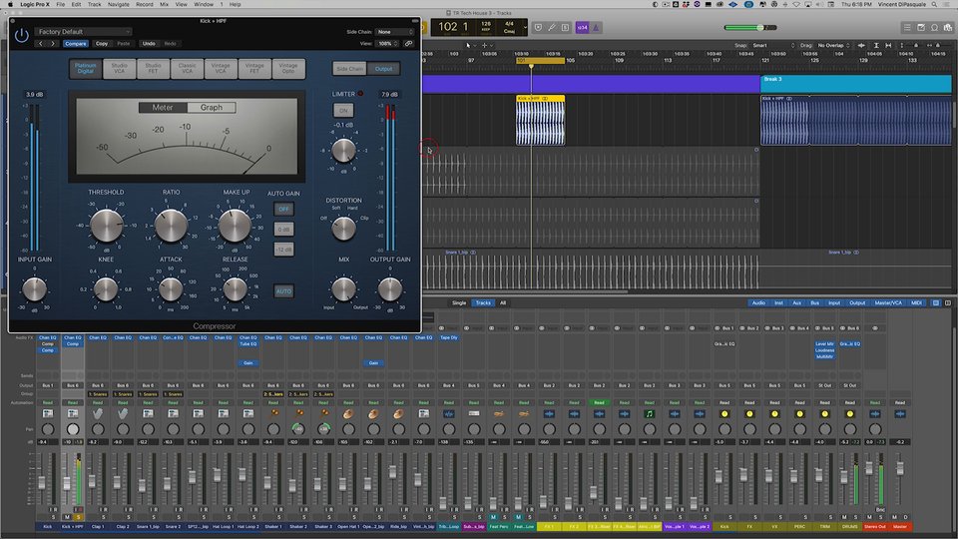Open the View 108% size dropdown

pyautogui.click(x=387, y=44)
